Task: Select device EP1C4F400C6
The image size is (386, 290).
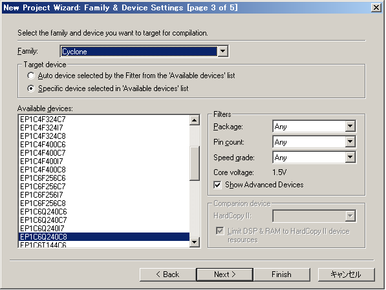Action: [x=104, y=145]
